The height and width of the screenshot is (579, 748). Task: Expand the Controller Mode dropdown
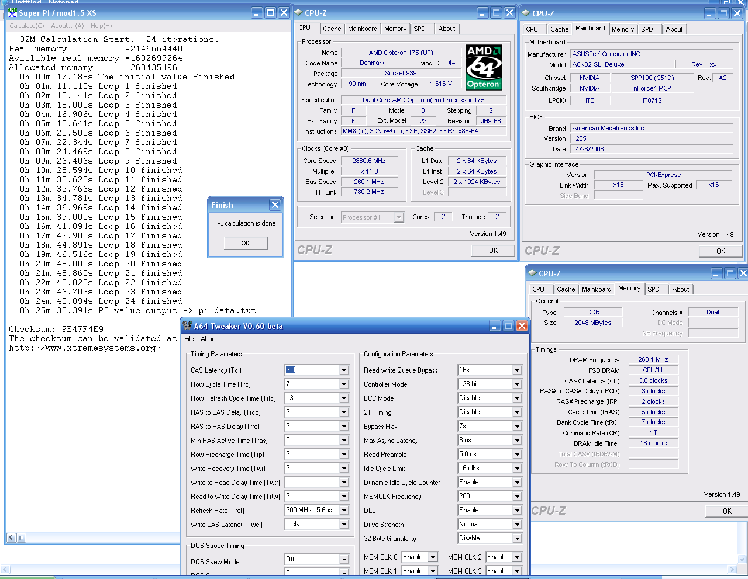tap(517, 384)
